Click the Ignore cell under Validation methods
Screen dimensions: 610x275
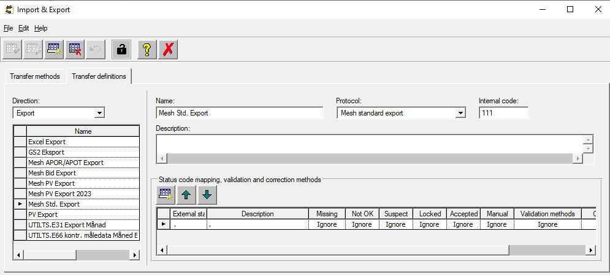pos(547,224)
